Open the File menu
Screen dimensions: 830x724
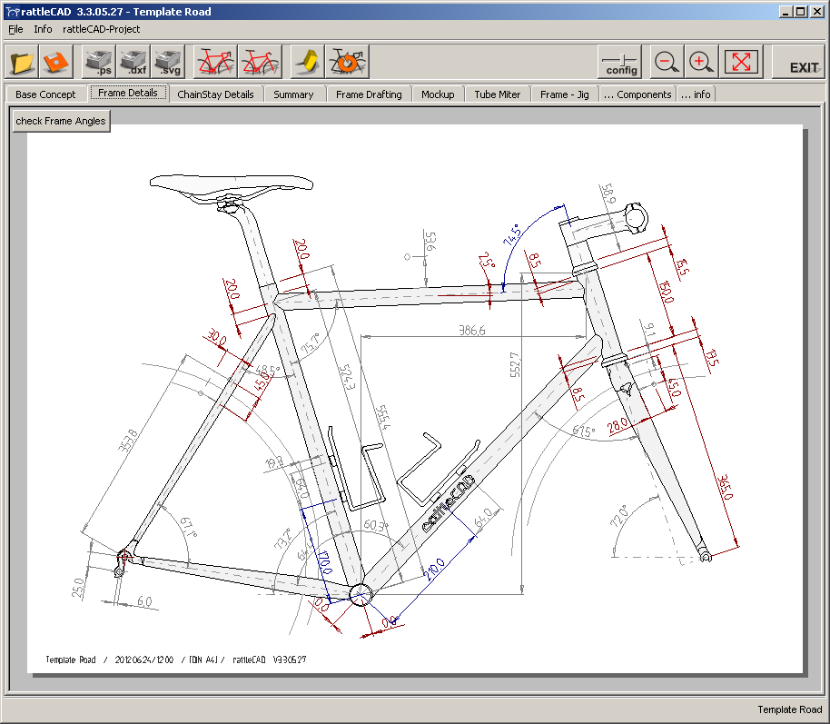point(15,29)
